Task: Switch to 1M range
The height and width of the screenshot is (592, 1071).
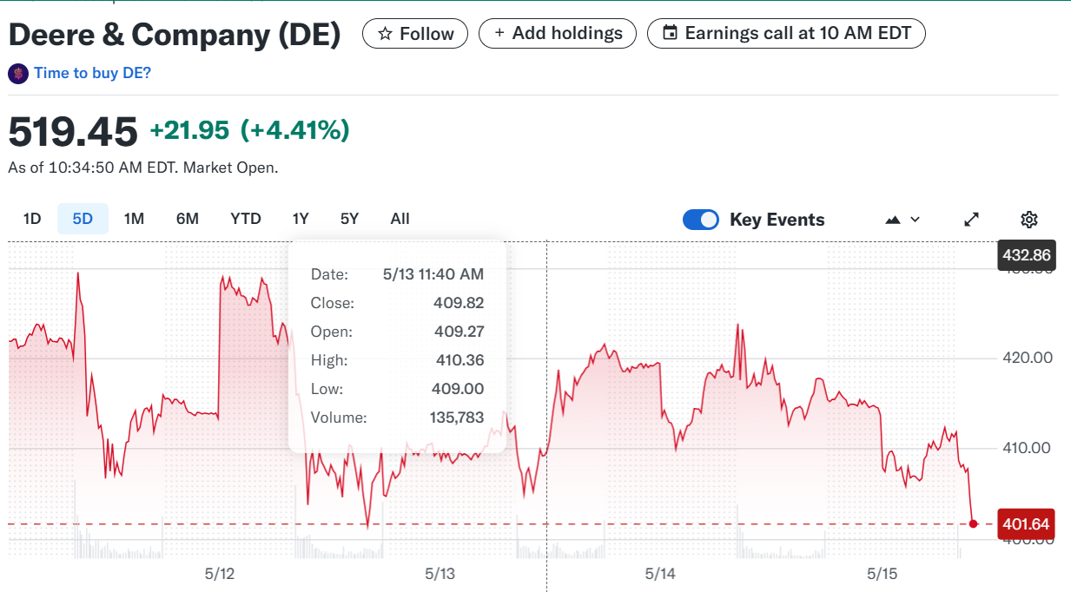Action: point(134,219)
